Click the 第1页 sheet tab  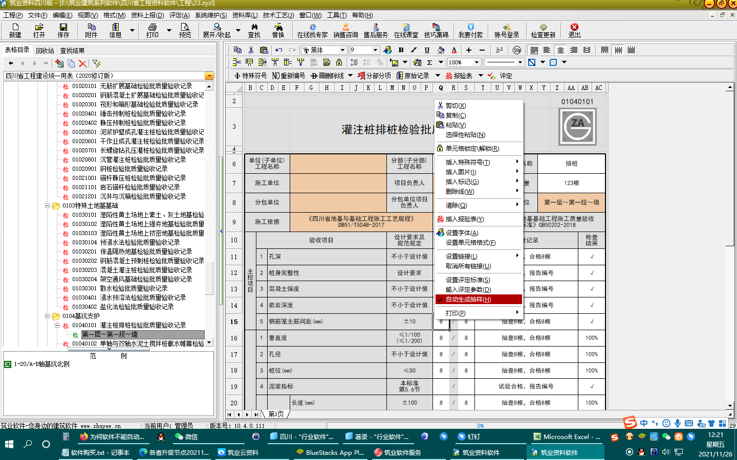coord(276,415)
